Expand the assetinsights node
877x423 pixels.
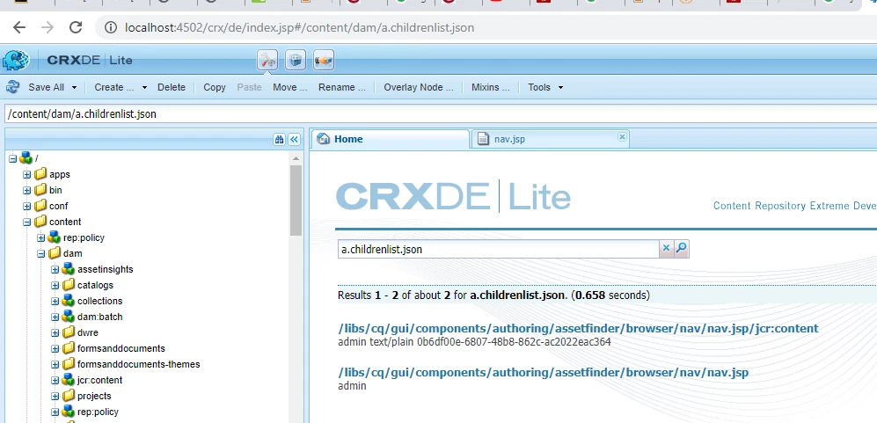(x=55, y=270)
